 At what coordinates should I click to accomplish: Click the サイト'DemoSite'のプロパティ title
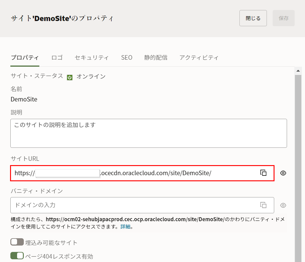point(62,18)
